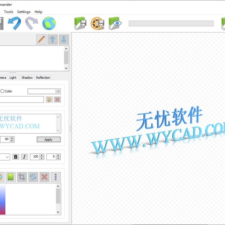Open the font family dropdown arrow
Viewport: 225px width, 225px height.
tap(7, 157)
